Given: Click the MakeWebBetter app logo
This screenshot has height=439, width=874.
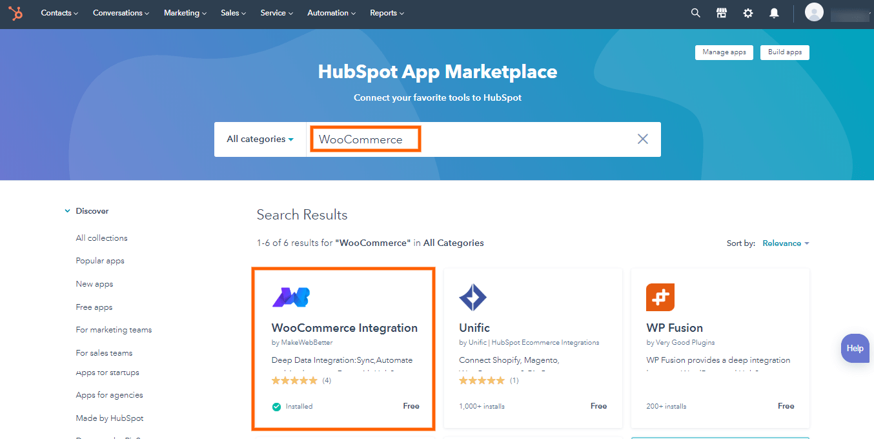Looking at the screenshot, I should [290, 297].
